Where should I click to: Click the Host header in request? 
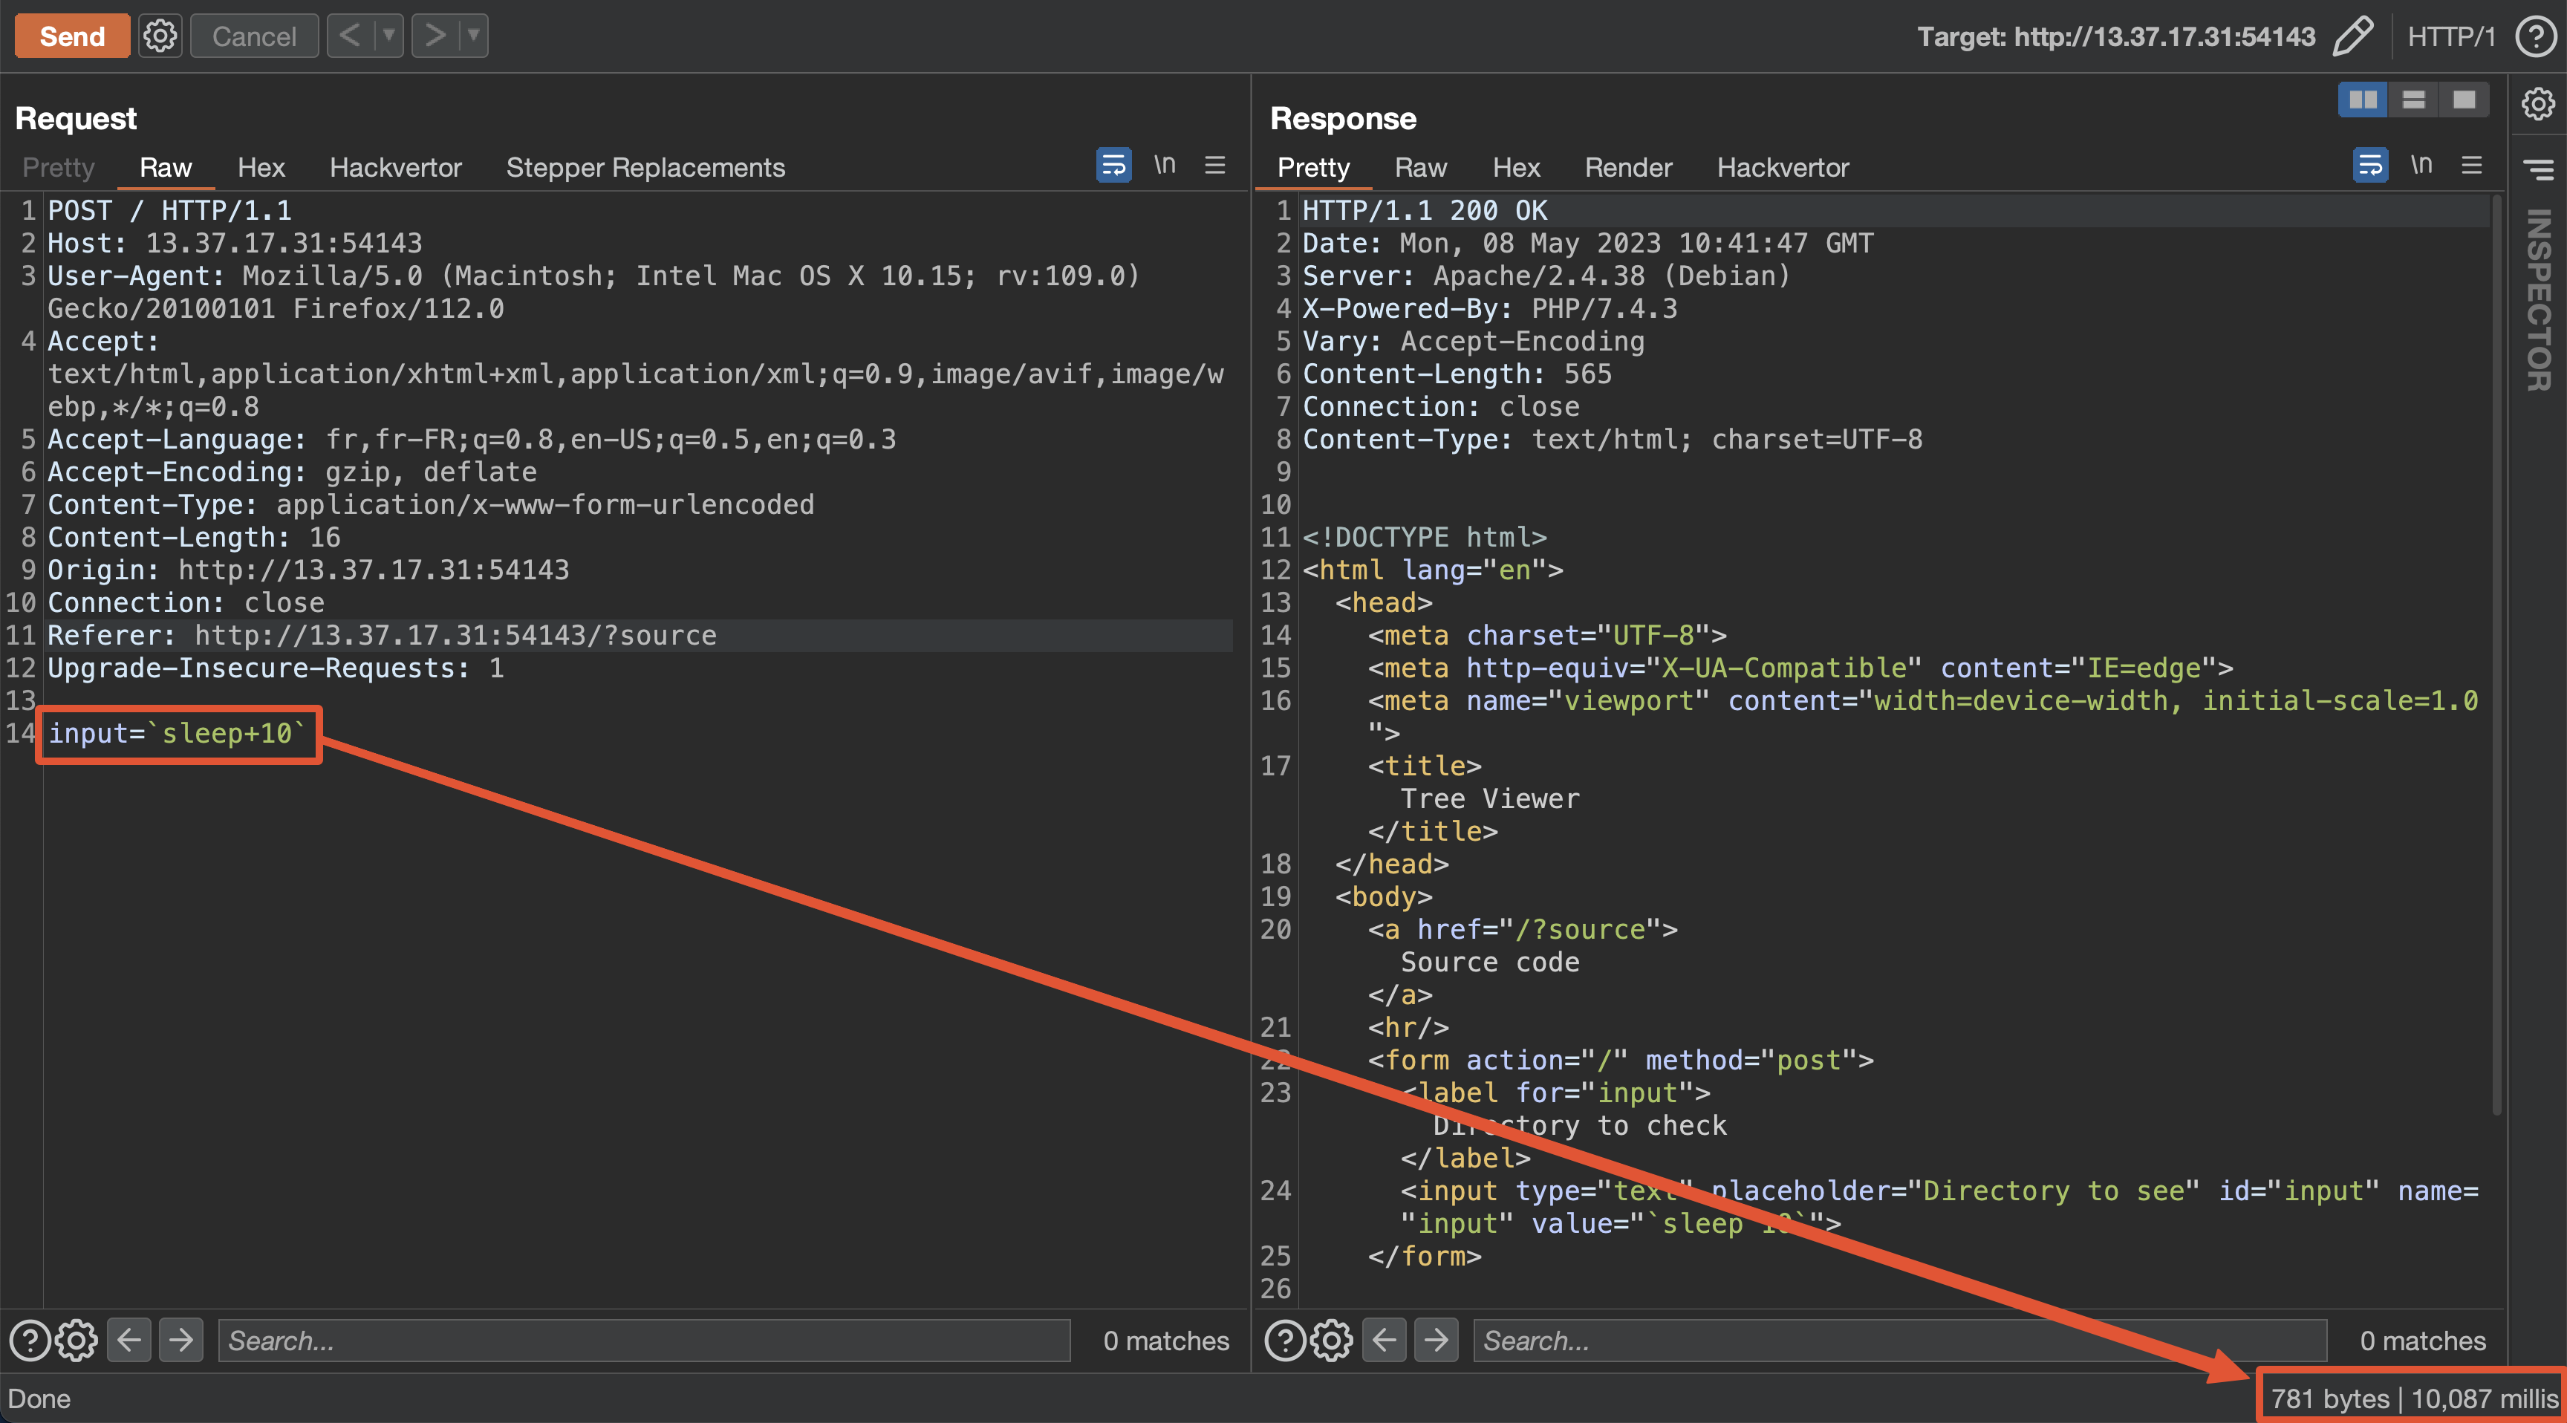pyautogui.click(x=235, y=243)
